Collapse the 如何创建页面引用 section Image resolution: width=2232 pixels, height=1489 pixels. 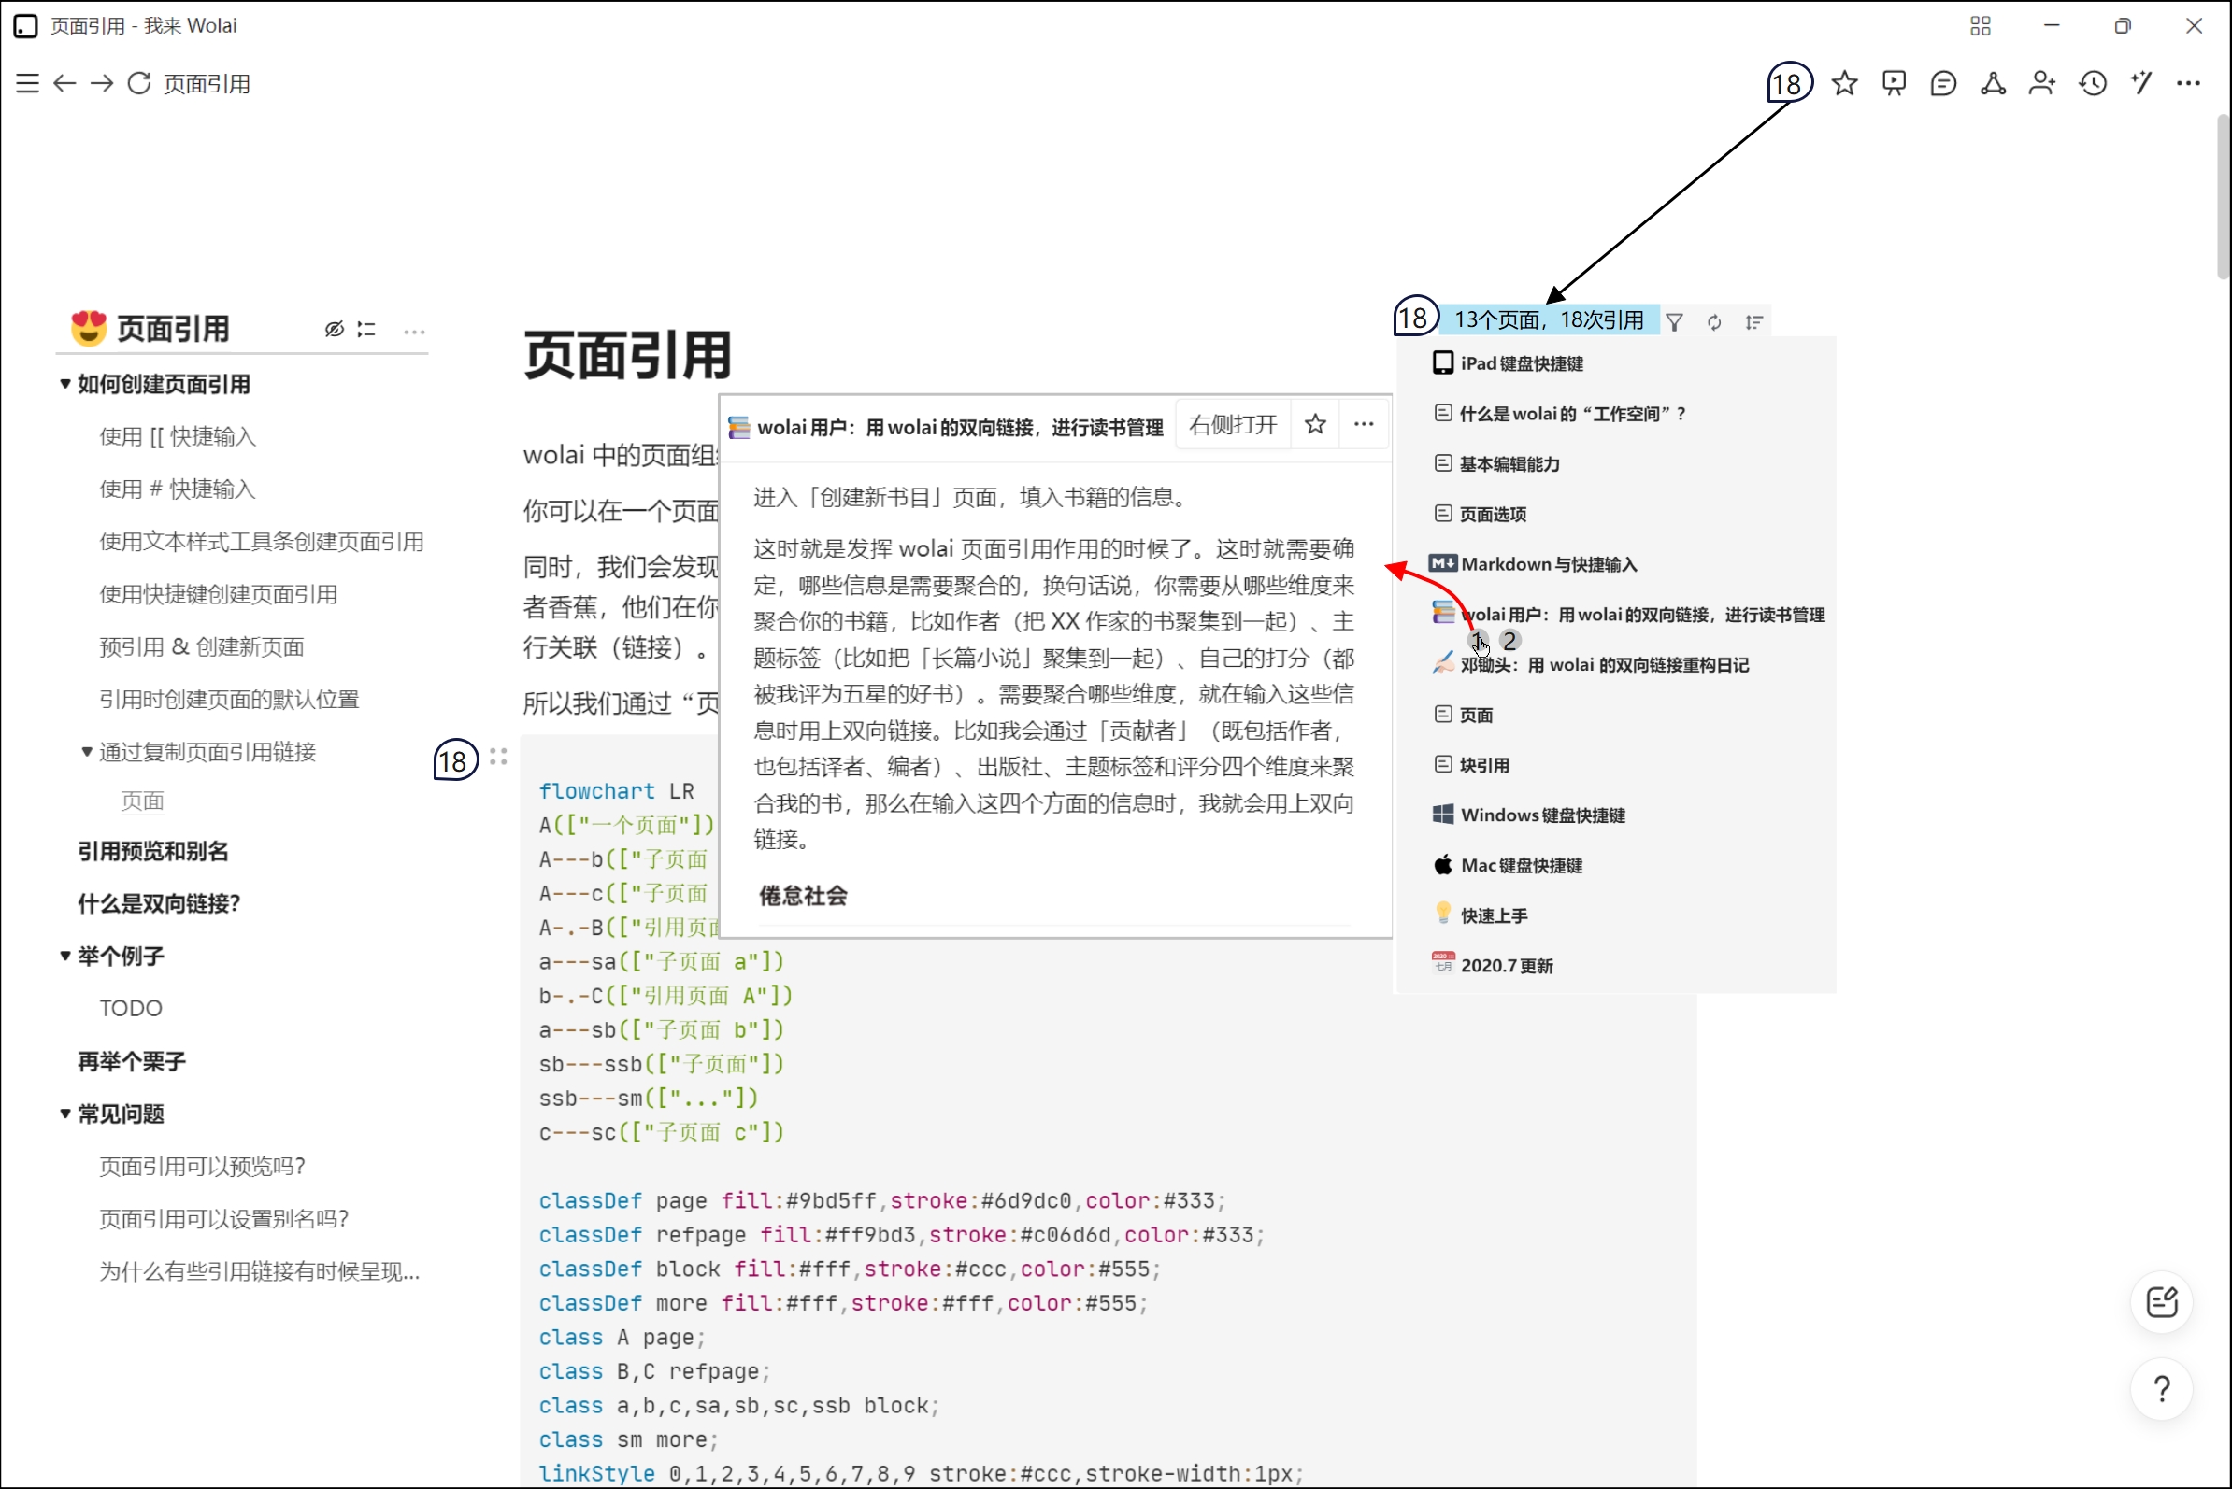click(x=64, y=384)
